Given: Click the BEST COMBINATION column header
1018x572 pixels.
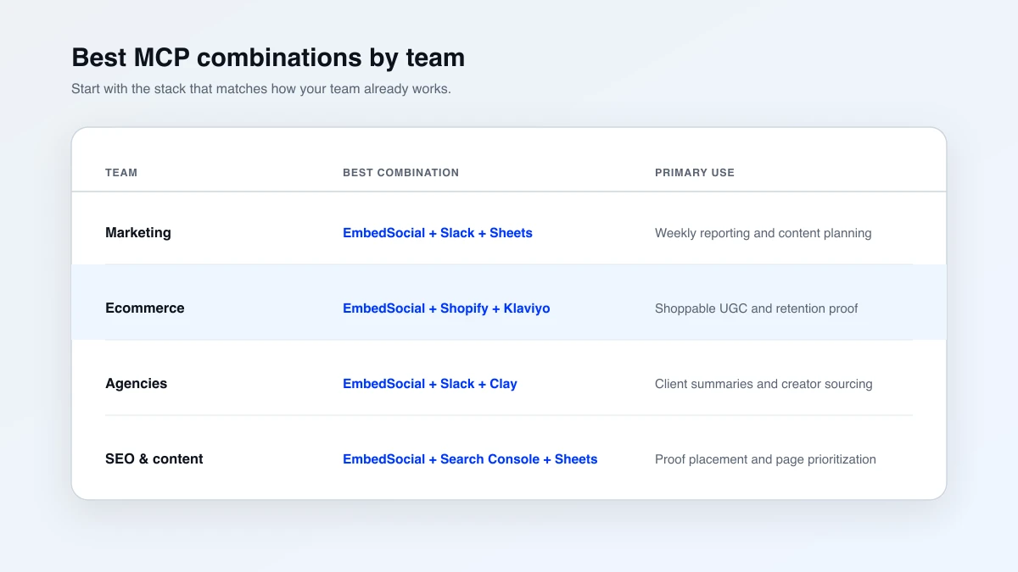Looking at the screenshot, I should click(x=400, y=173).
